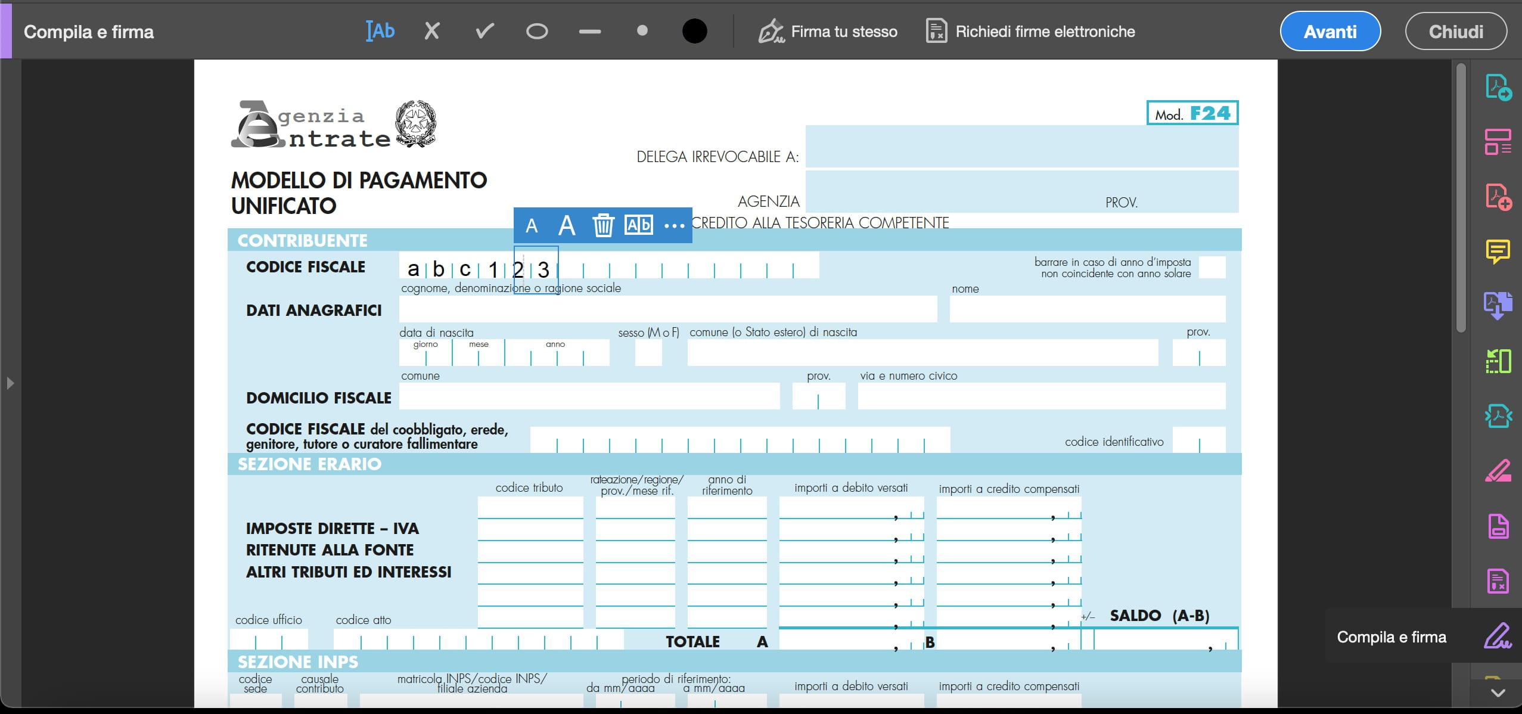Open more options ellipsis in text toolbar
The height and width of the screenshot is (714, 1522).
pos(674,226)
